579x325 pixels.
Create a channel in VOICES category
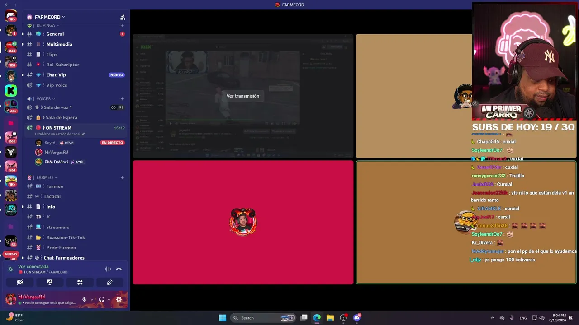pos(122,99)
